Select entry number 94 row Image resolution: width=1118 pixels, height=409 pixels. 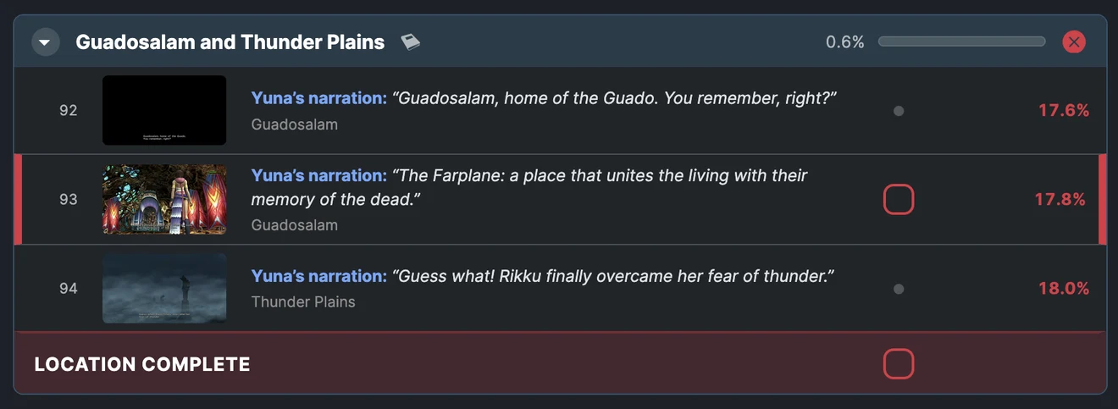[x=560, y=288]
